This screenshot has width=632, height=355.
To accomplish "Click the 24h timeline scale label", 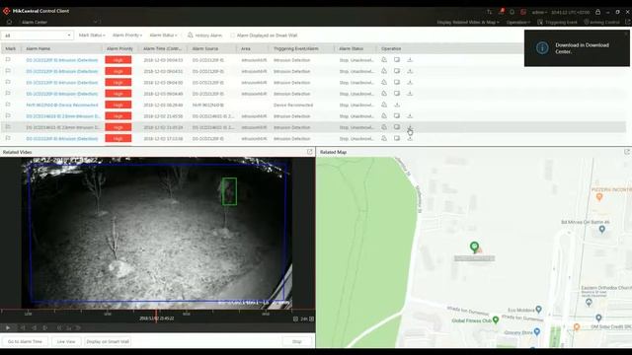I will pos(304,319).
